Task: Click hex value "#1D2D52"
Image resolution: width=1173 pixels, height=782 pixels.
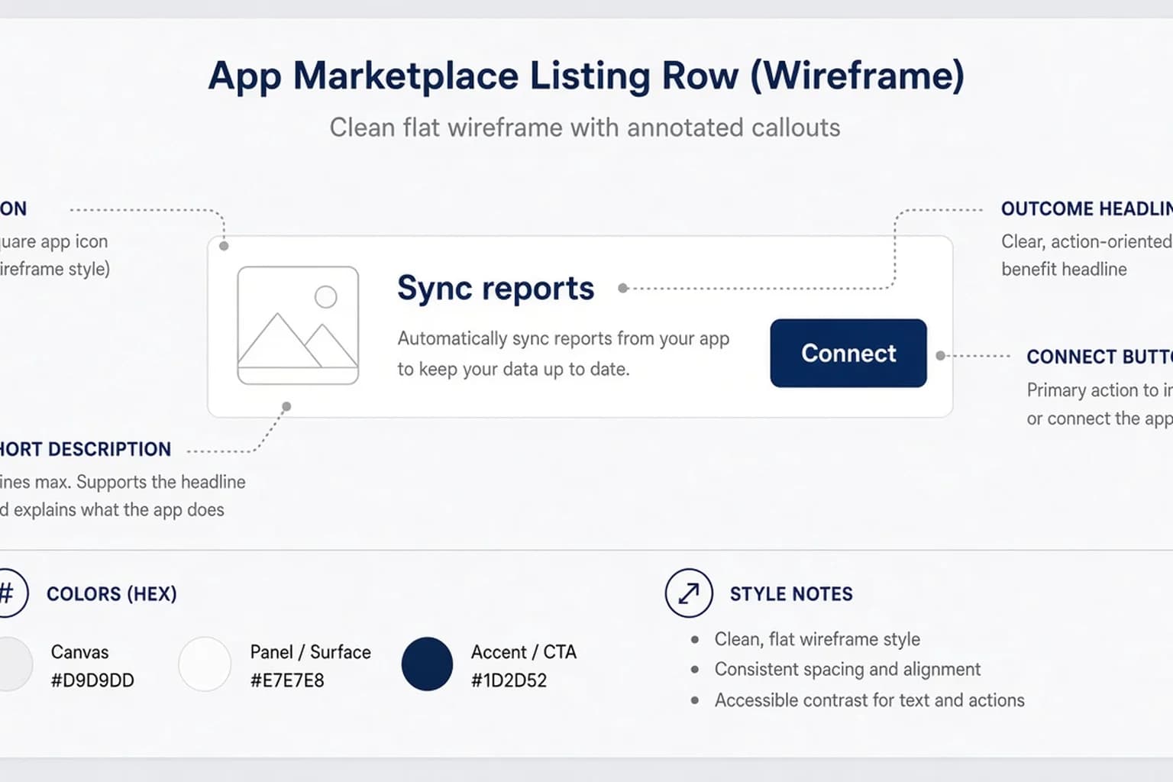Action: 509,680
